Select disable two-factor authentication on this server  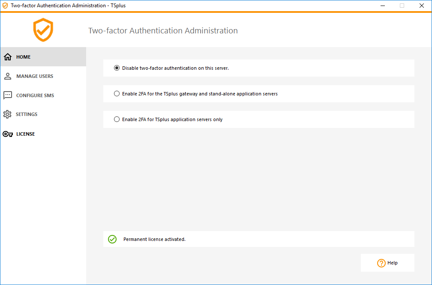[117, 68]
